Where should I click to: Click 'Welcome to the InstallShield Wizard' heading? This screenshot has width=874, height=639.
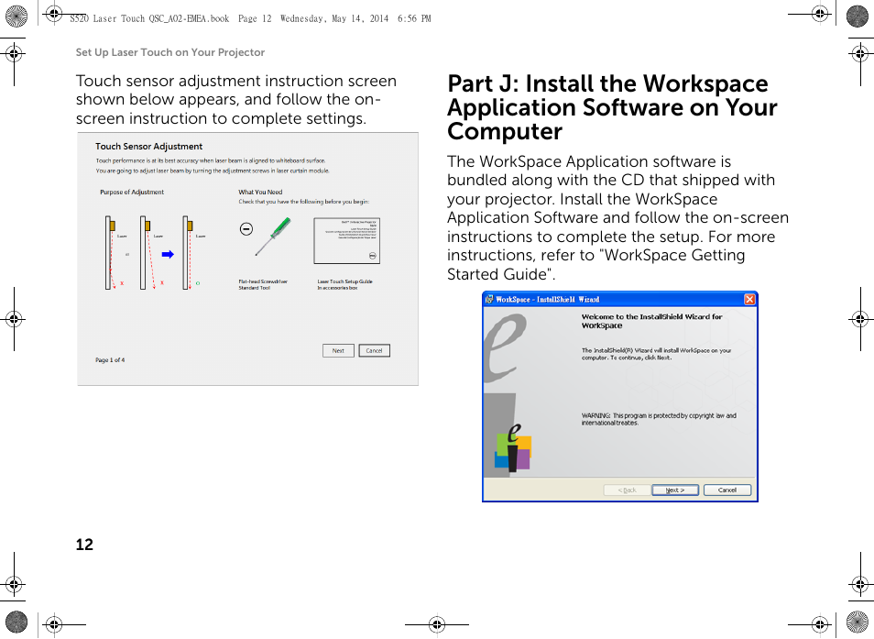[x=651, y=321]
